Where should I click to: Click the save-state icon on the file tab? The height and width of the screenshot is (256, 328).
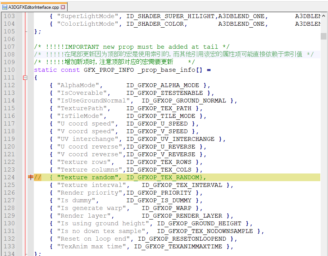pyautogui.click(x=5, y=7)
